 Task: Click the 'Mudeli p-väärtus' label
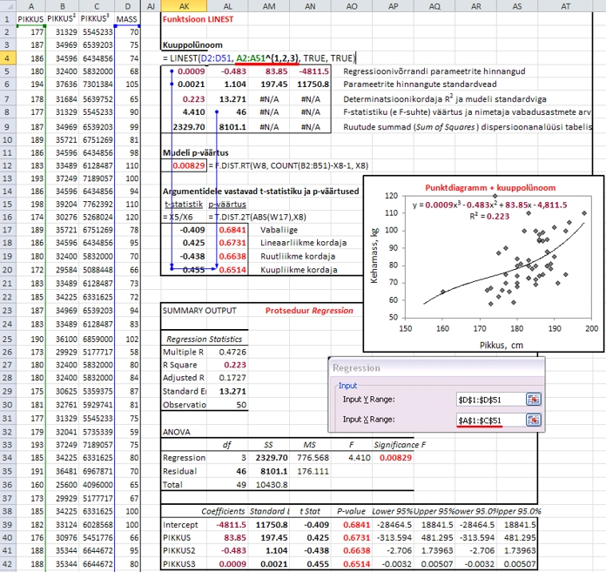[x=196, y=152]
